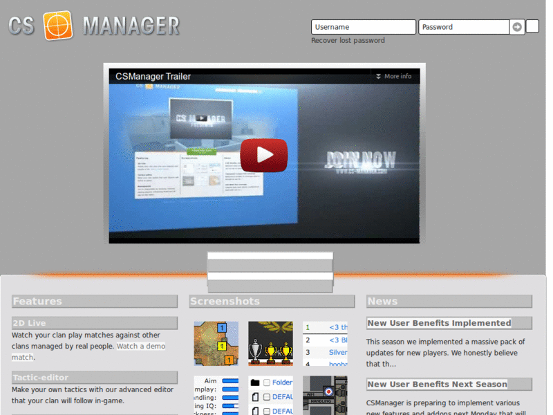Open the Folder list screenshot thumbnail

pyautogui.click(x=270, y=395)
